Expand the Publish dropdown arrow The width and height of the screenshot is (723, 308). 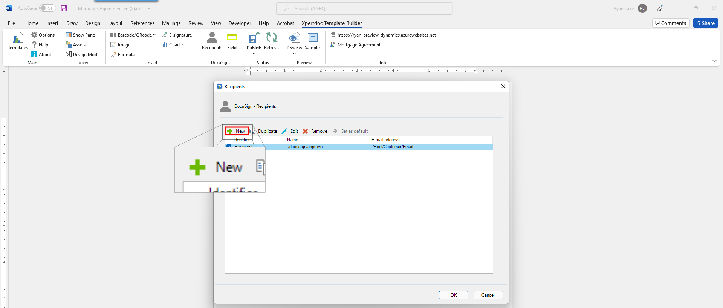coord(254,54)
